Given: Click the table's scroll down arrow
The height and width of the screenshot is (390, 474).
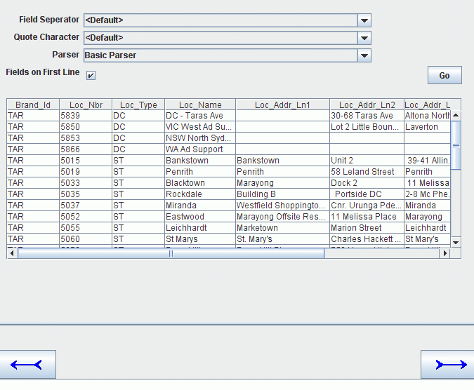Looking at the screenshot, I should (456, 242).
